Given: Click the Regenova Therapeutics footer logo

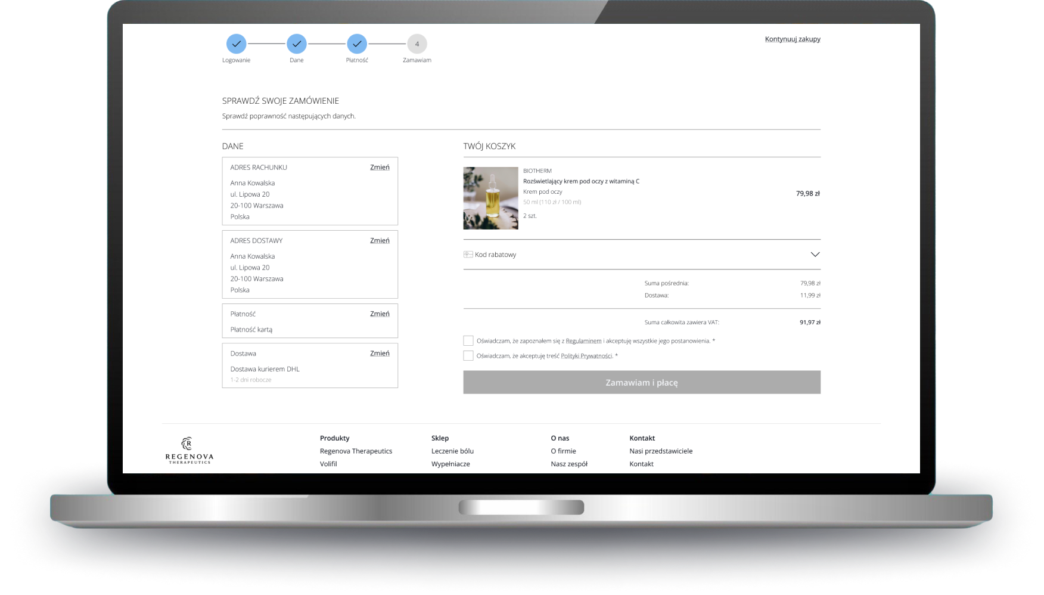Looking at the screenshot, I should point(189,451).
